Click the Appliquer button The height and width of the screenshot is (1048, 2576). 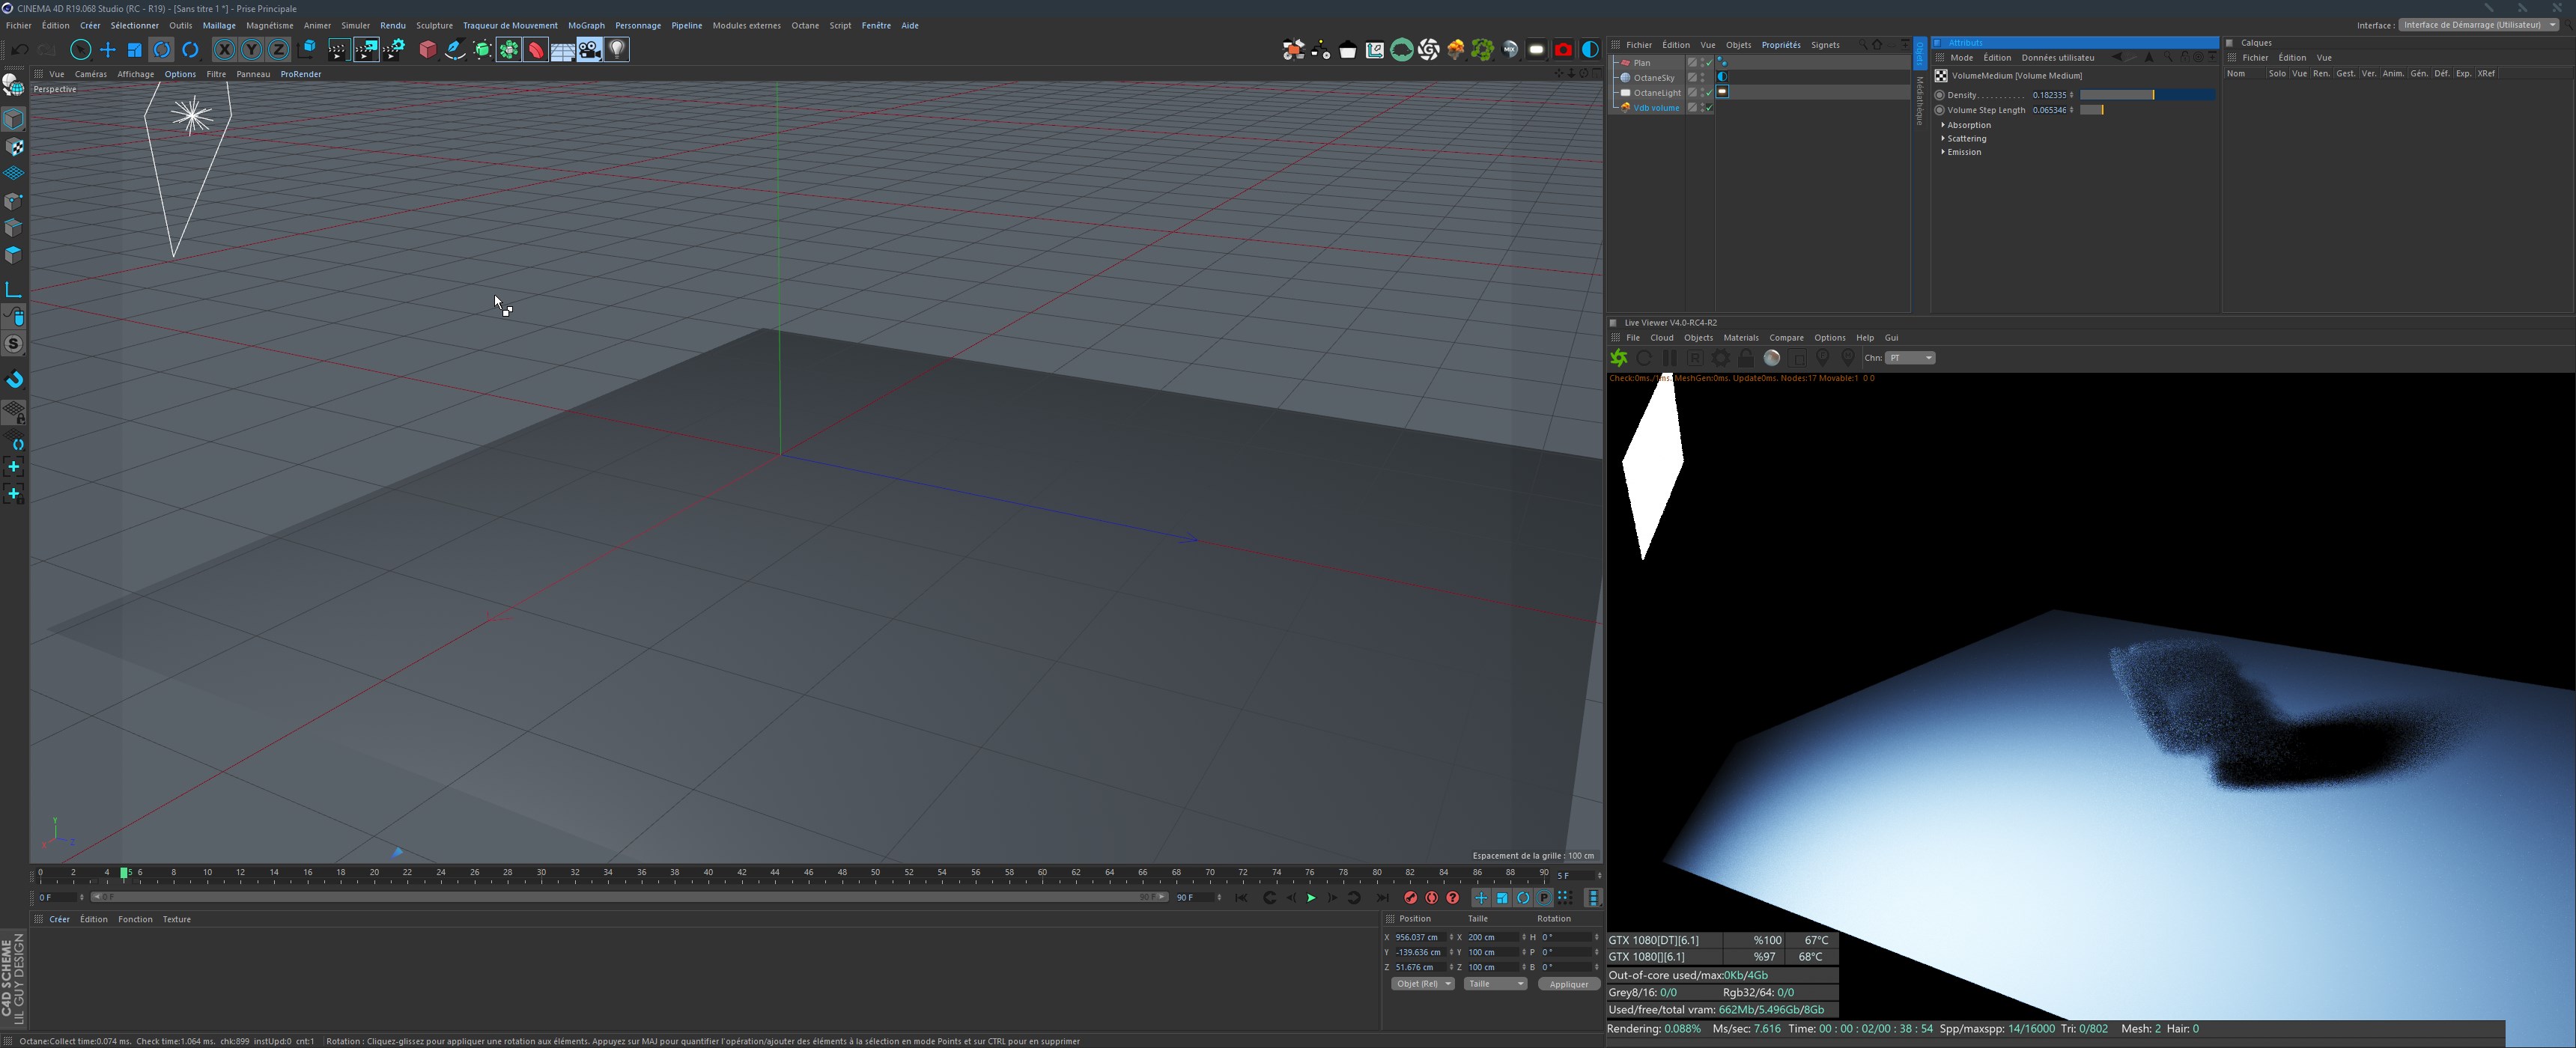point(1568,984)
